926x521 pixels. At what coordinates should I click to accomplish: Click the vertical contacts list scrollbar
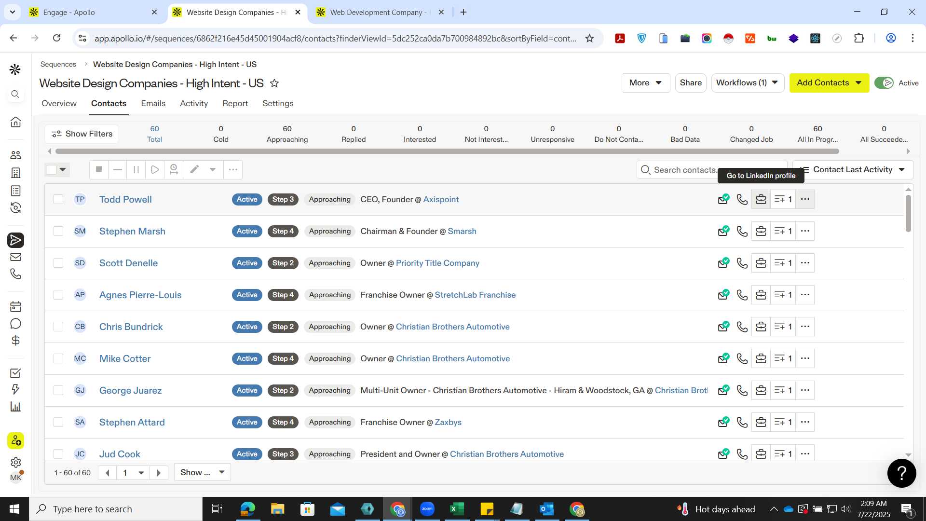pyautogui.click(x=908, y=213)
